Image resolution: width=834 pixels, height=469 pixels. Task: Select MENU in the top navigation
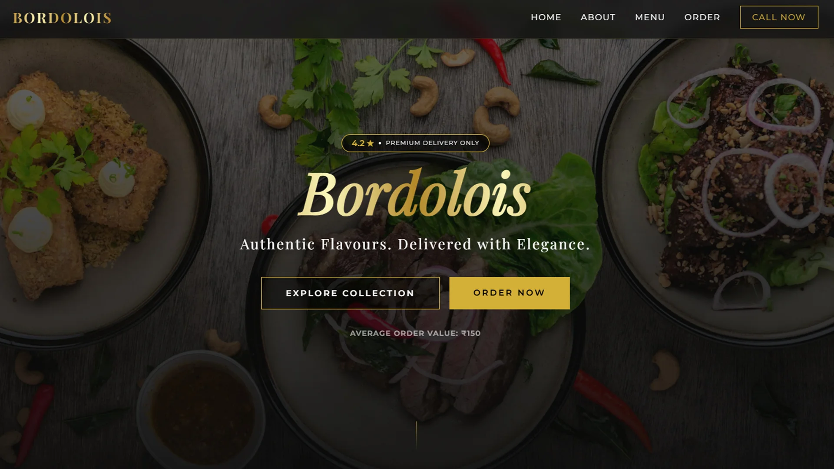tap(650, 17)
